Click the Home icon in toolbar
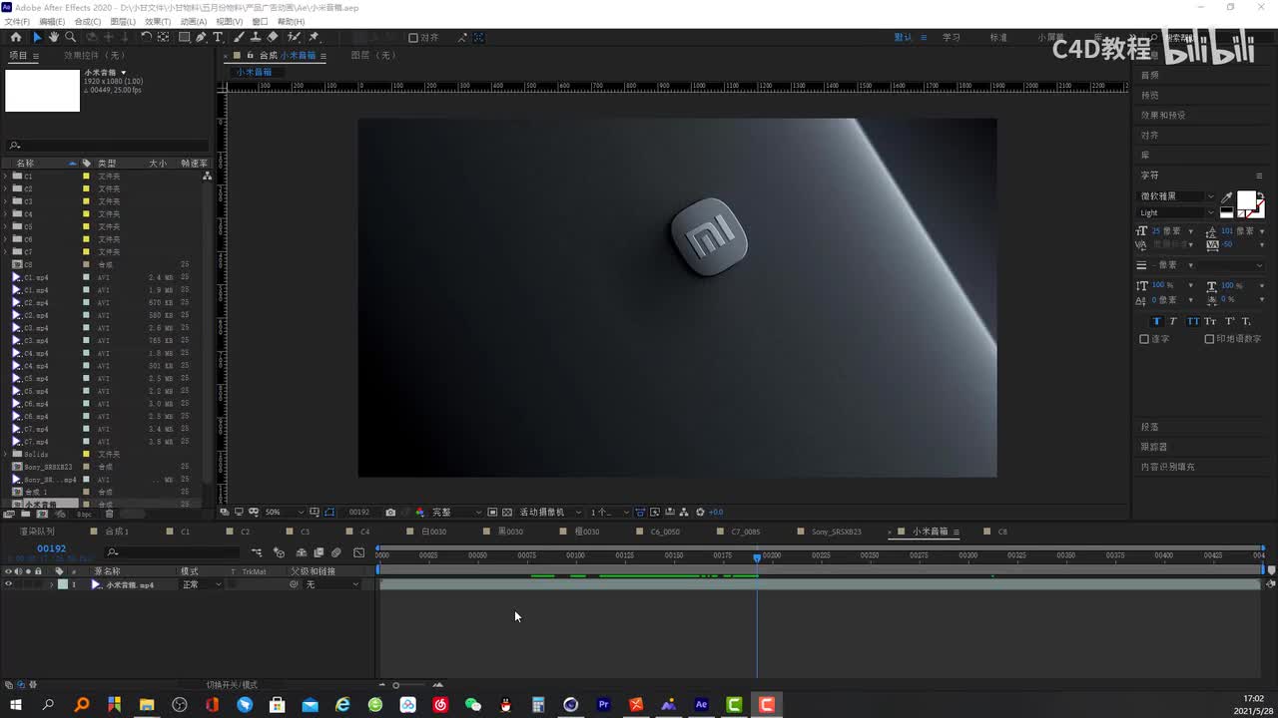1278x718 pixels. click(15, 37)
